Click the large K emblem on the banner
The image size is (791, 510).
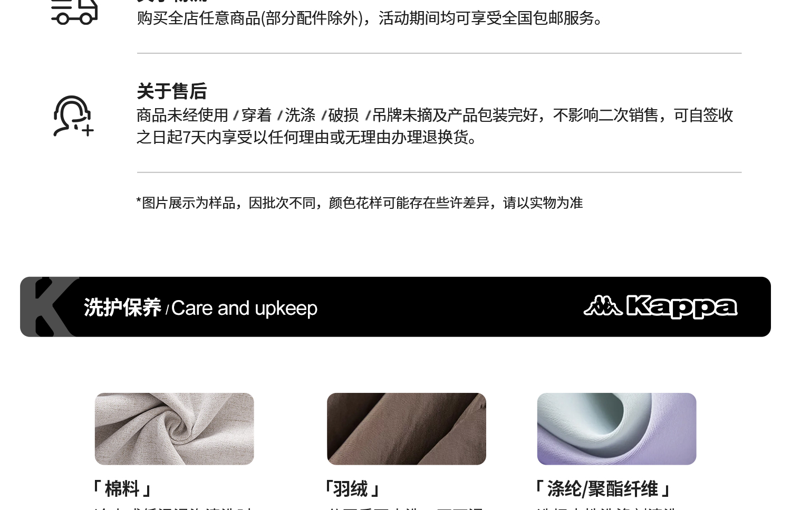50,307
